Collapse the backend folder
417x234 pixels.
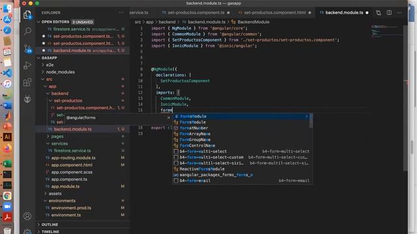coord(48,94)
